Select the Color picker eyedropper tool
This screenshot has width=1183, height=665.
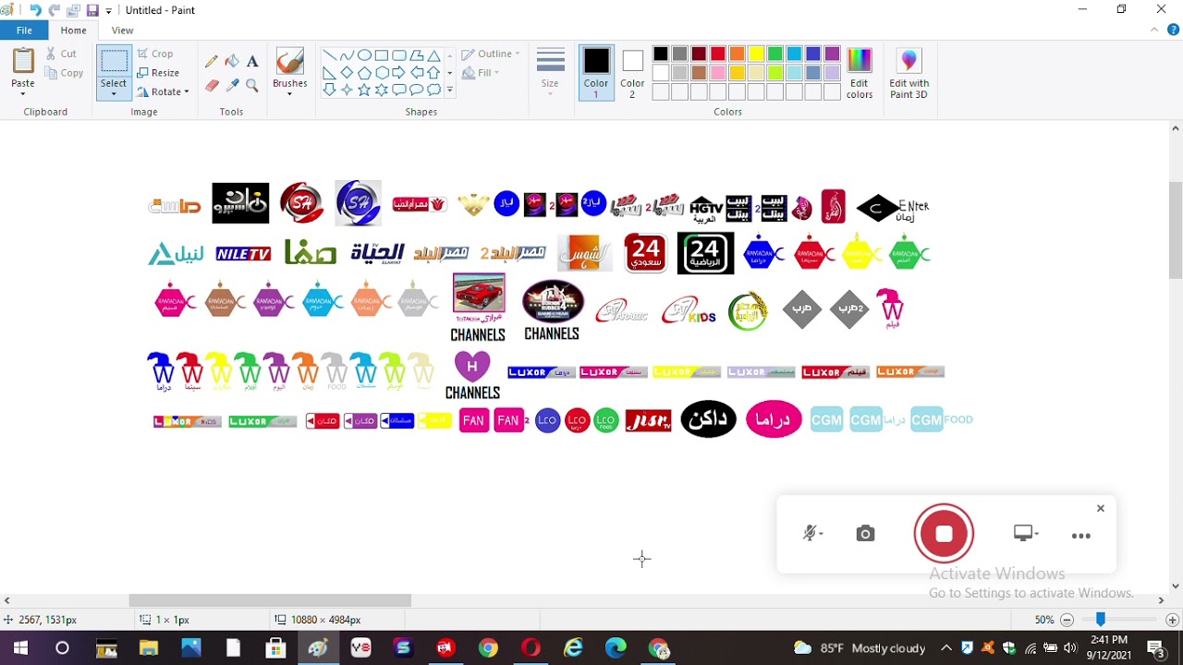click(x=232, y=85)
